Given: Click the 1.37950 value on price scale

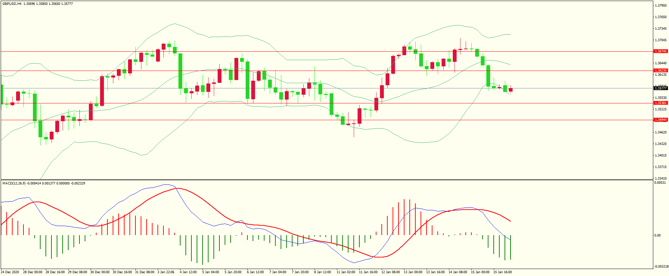Looking at the screenshot, I should tap(661, 6).
